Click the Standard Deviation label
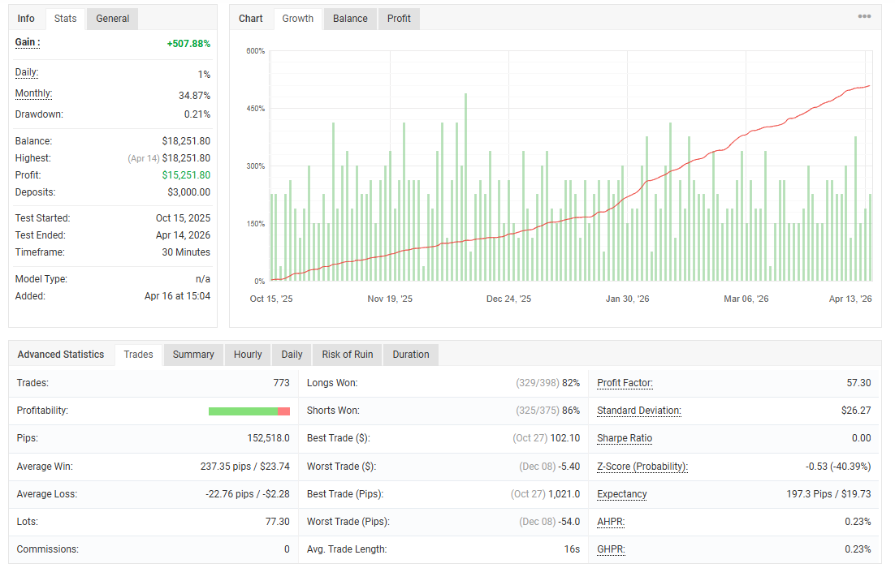 coord(638,411)
